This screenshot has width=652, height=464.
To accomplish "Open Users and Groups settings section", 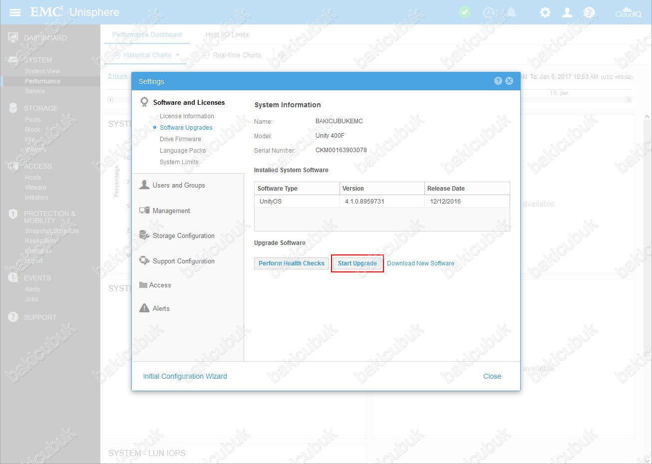I will 179,185.
